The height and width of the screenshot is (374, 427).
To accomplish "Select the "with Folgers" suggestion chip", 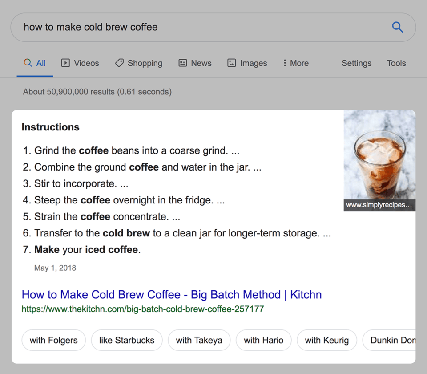I will pyautogui.click(x=53, y=340).
